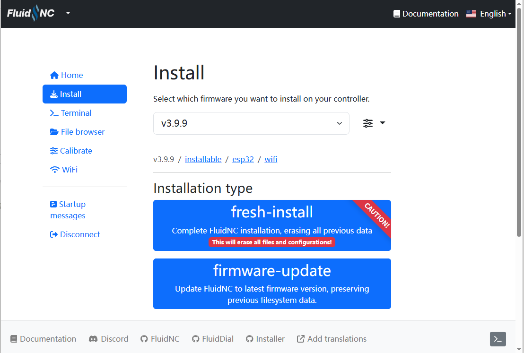
Task: Choose the fresh-install installation type
Action: coord(272,225)
